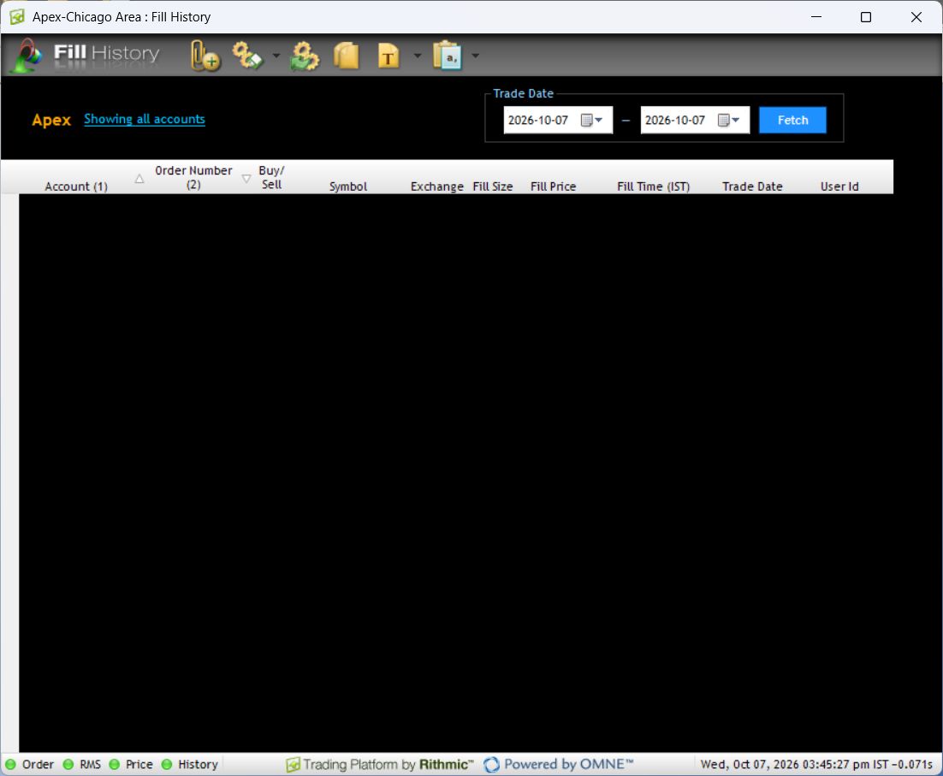Click the app icon in title bar
This screenshot has height=776, width=943.
click(17, 17)
